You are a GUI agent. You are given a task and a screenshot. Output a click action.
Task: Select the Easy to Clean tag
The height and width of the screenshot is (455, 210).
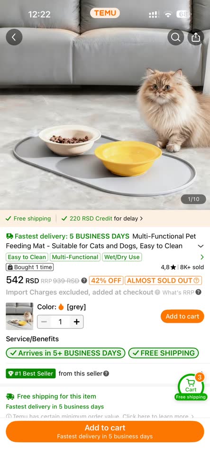(27, 257)
